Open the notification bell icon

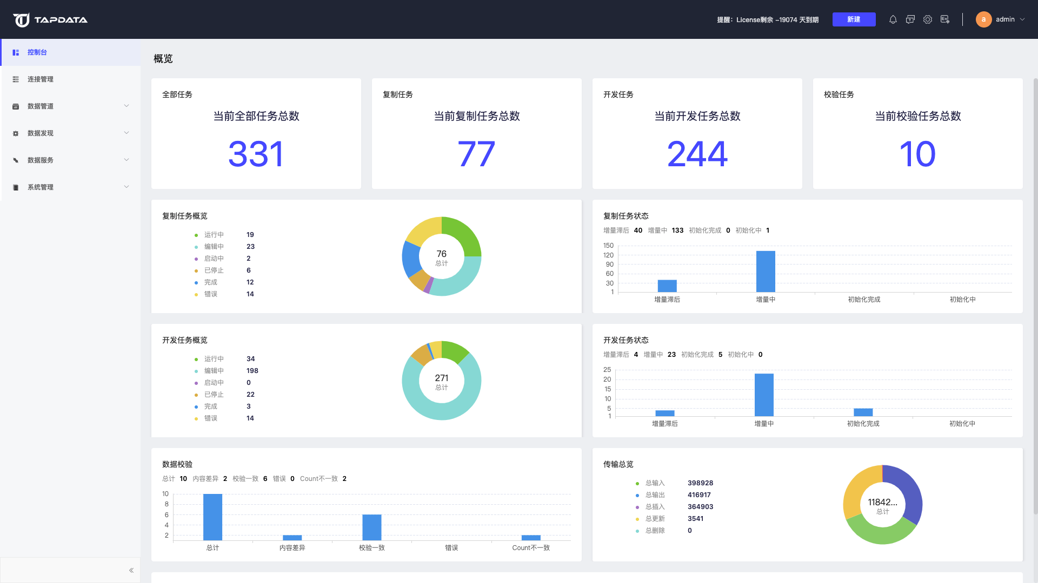click(x=893, y=19)
